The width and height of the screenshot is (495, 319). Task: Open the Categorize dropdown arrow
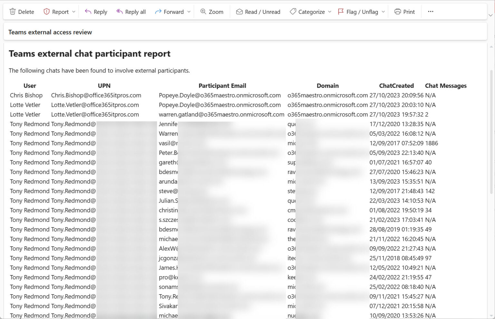(330, 12)
